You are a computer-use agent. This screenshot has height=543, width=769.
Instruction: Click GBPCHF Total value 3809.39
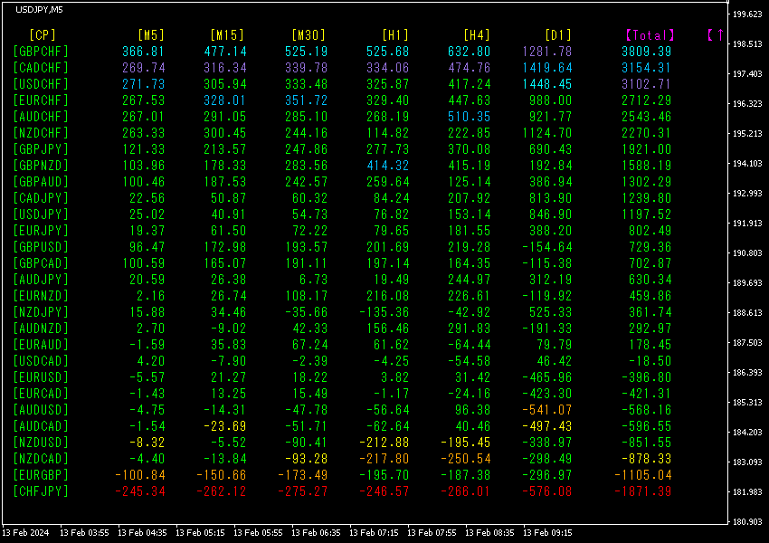(x=646, y=51)
